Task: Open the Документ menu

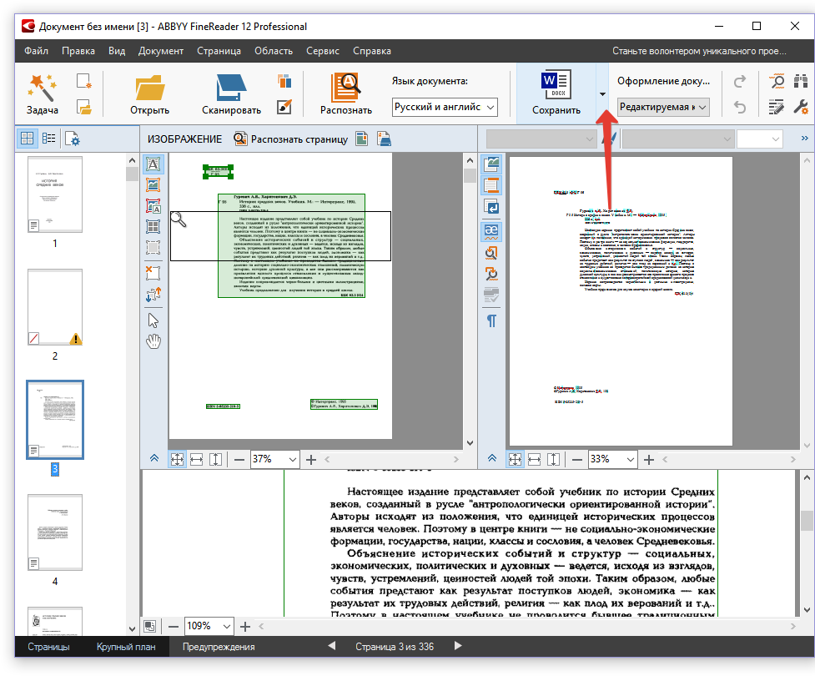Action: pyautogui.click(x=161, y=50)
